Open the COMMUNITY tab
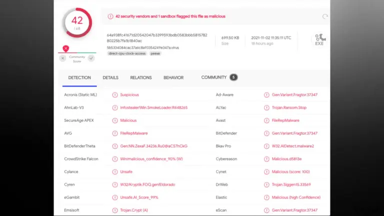This screenshot has width=384, height=216. [x=214, y=77]
